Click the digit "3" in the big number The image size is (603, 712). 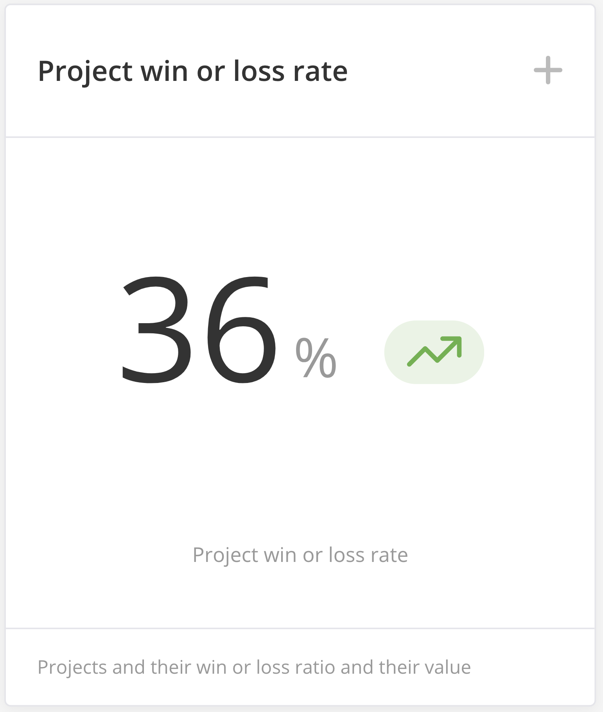156,330
